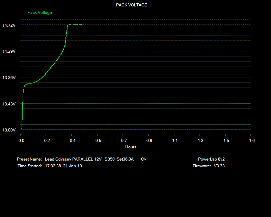Click the 13.43V y-axis label

point(9,104)
